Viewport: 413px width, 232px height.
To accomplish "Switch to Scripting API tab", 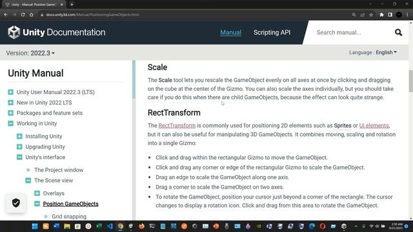I will coord(272,32).
